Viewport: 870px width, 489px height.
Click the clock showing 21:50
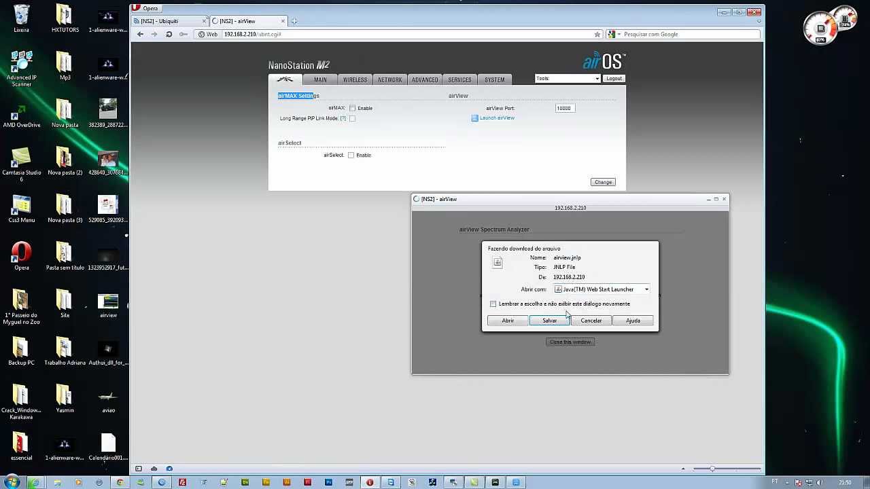845,482
